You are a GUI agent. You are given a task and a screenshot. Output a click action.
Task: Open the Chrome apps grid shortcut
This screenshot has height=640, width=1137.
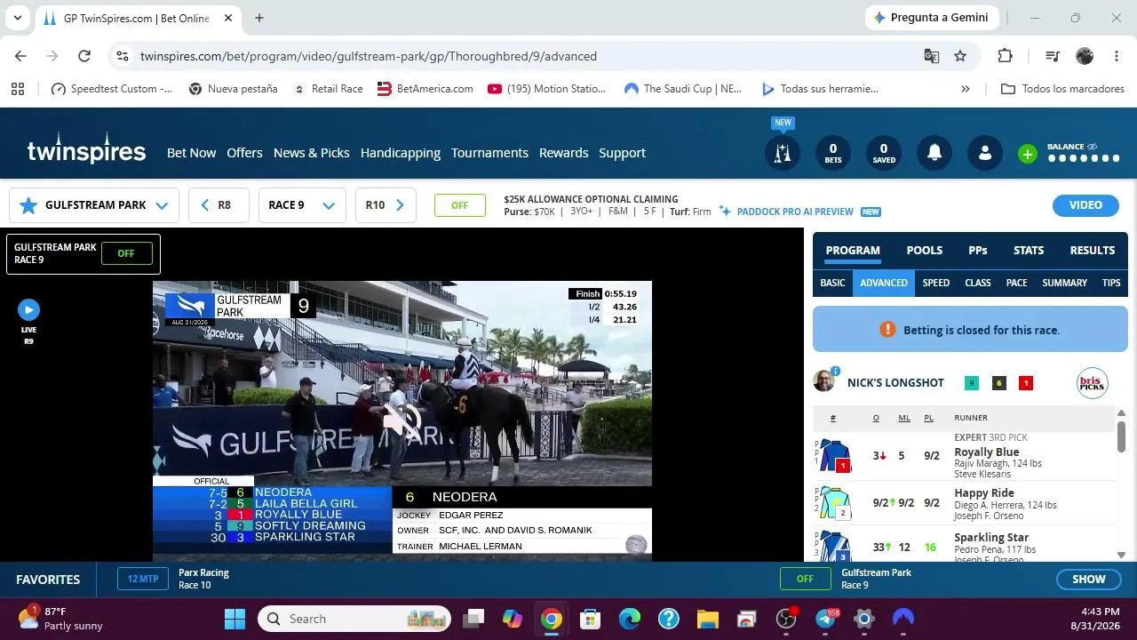click(x=18, y=89)
